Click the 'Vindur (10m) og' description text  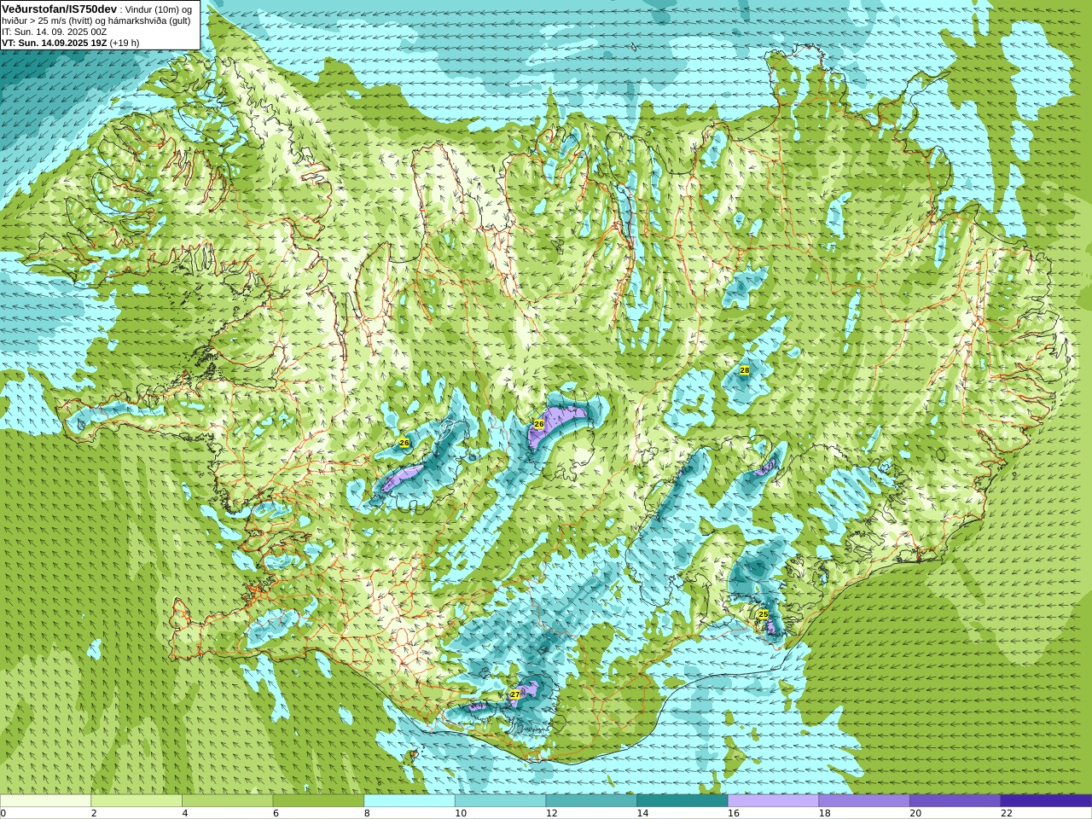pyautogui.click(x=159, y=9)
